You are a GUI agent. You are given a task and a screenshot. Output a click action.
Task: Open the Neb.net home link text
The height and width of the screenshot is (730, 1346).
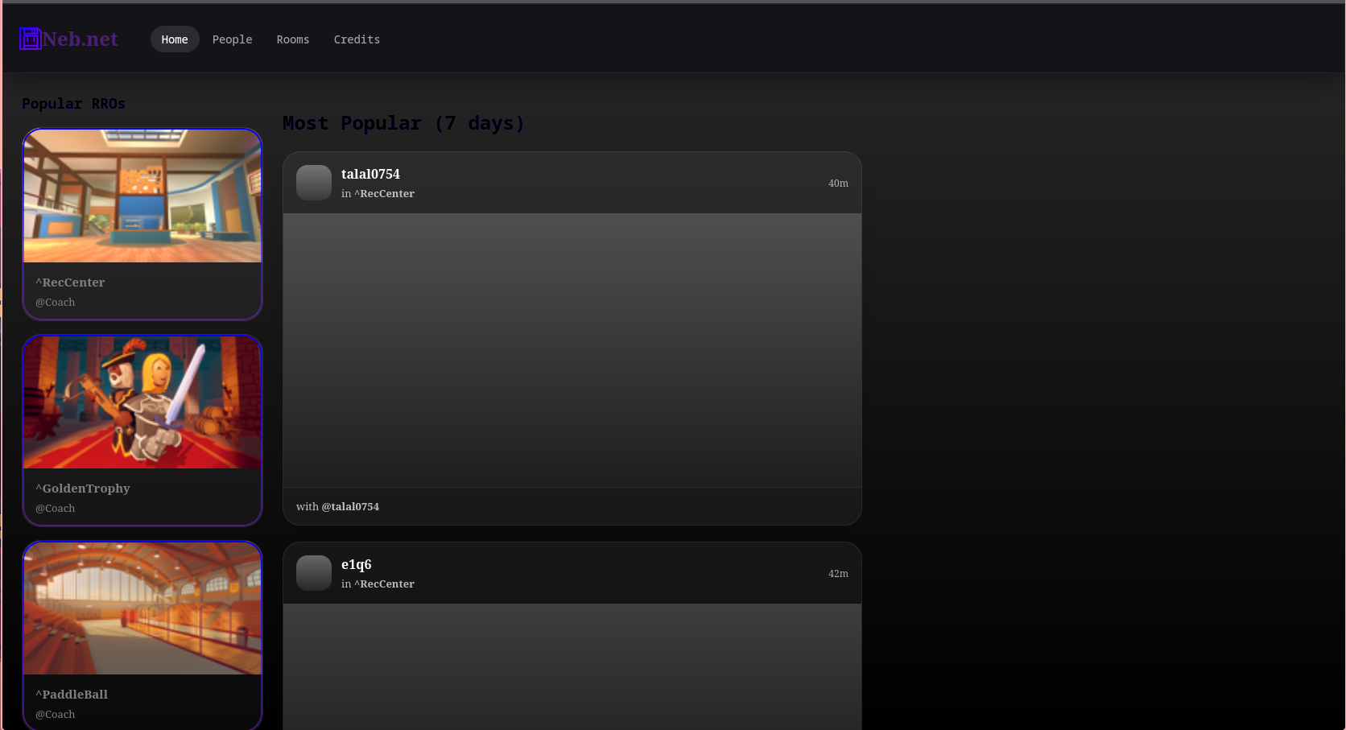coord(81,39)
